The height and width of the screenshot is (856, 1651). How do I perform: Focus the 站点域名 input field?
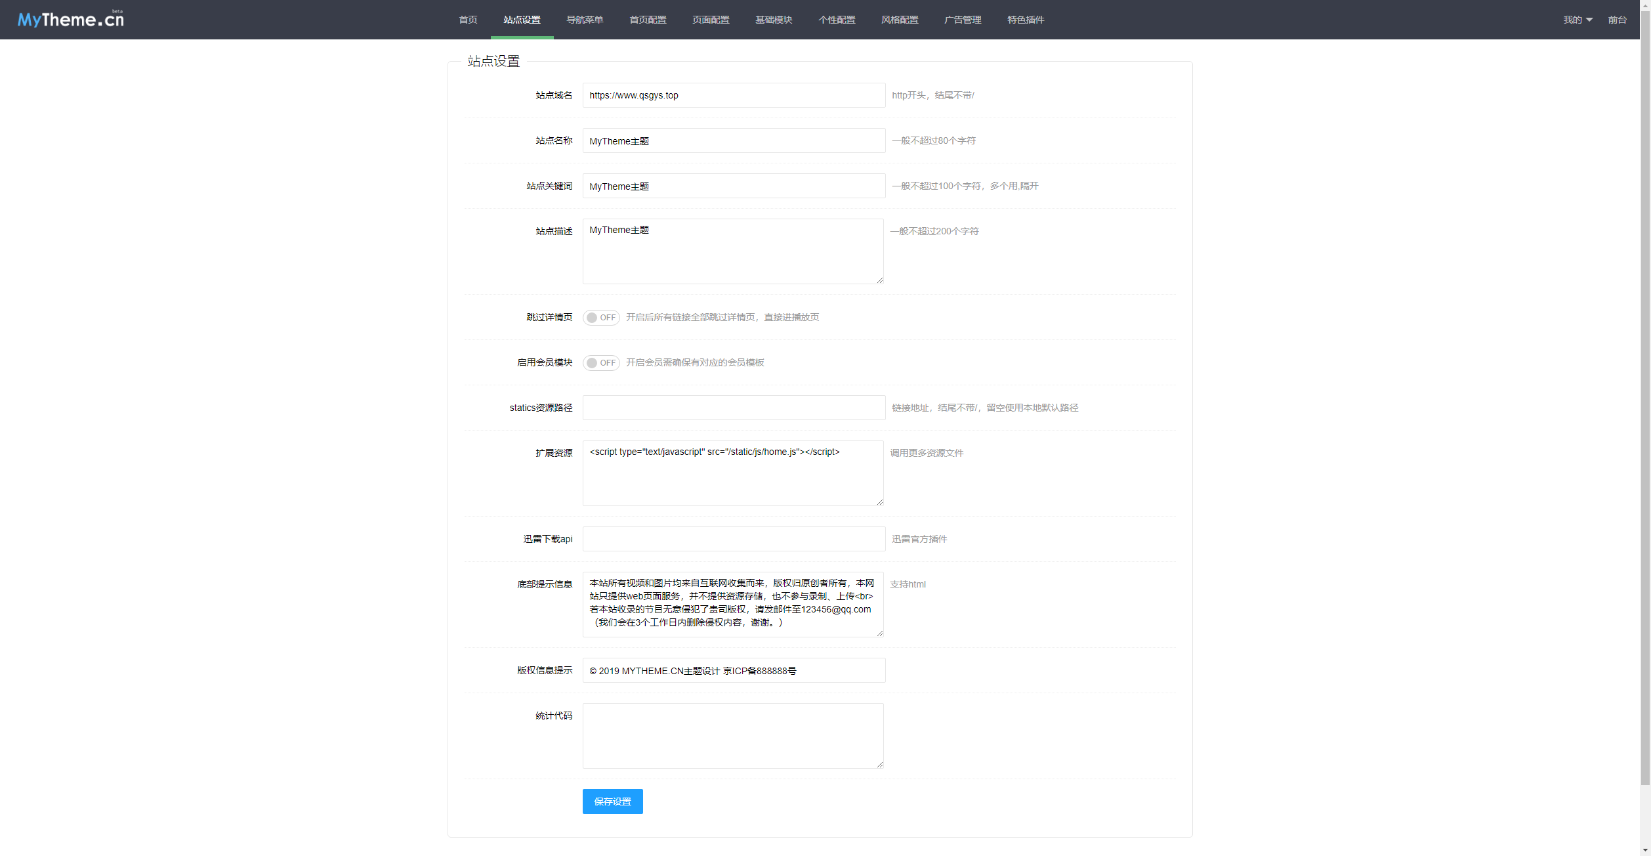733,95
